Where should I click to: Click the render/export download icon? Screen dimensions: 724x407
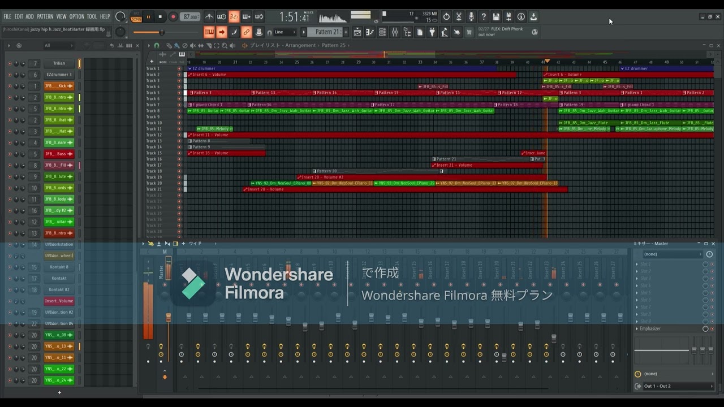[x=533, y=17]
